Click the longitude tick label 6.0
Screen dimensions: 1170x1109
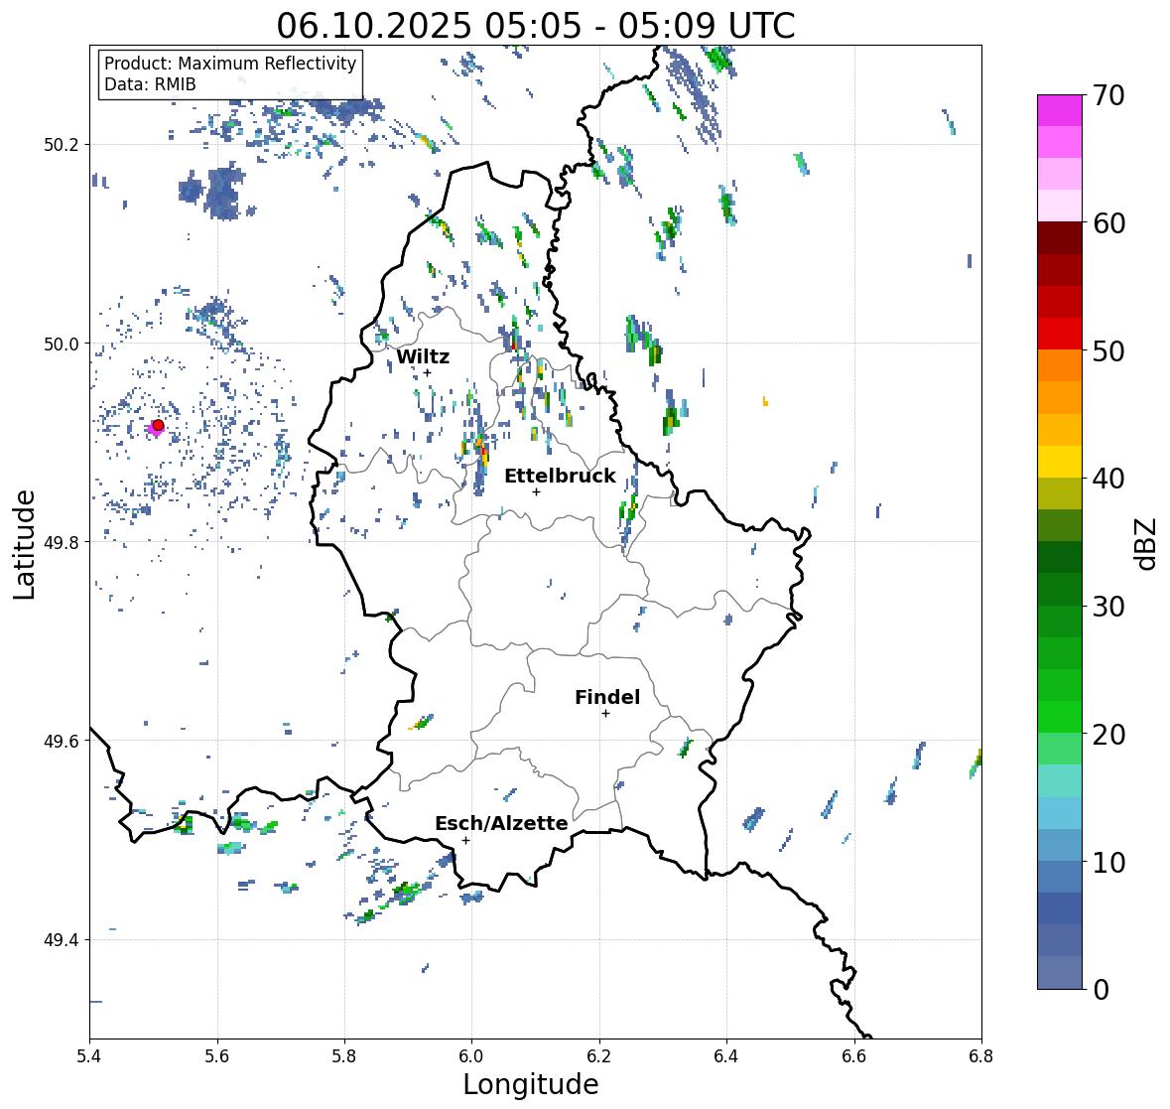(x=471, y=1056)
